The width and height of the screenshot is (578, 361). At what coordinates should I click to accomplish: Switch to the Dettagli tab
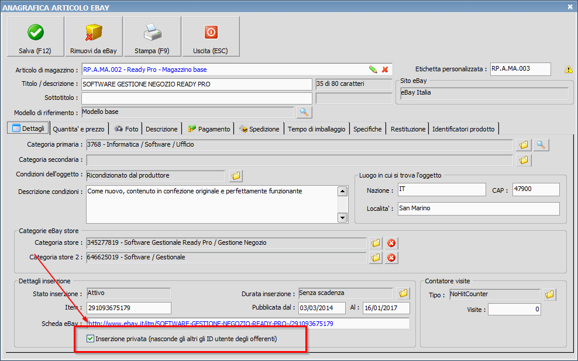(29, 129)
